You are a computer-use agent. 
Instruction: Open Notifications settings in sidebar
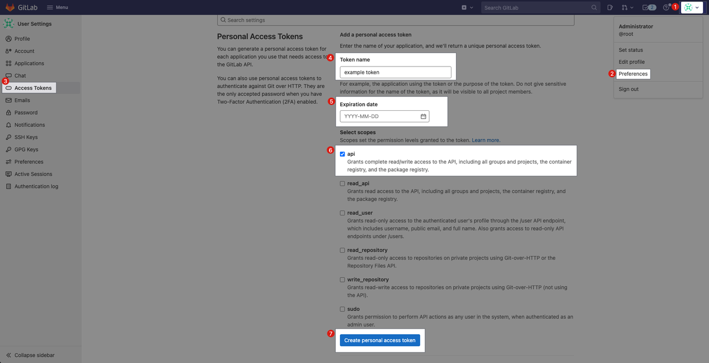[29, 125]
